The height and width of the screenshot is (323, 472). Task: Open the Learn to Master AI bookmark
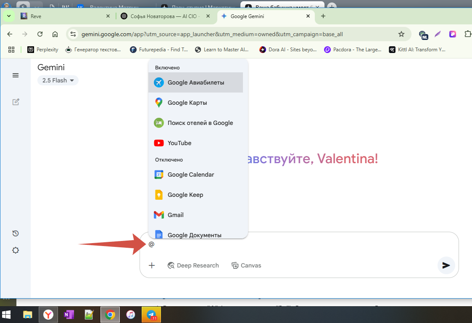pyautogui.click(x=222, y=49)
